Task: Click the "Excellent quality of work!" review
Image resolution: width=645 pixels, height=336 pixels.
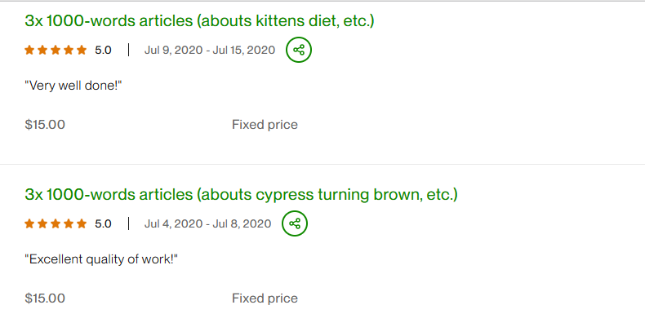Action: click(x=102, y=259)
